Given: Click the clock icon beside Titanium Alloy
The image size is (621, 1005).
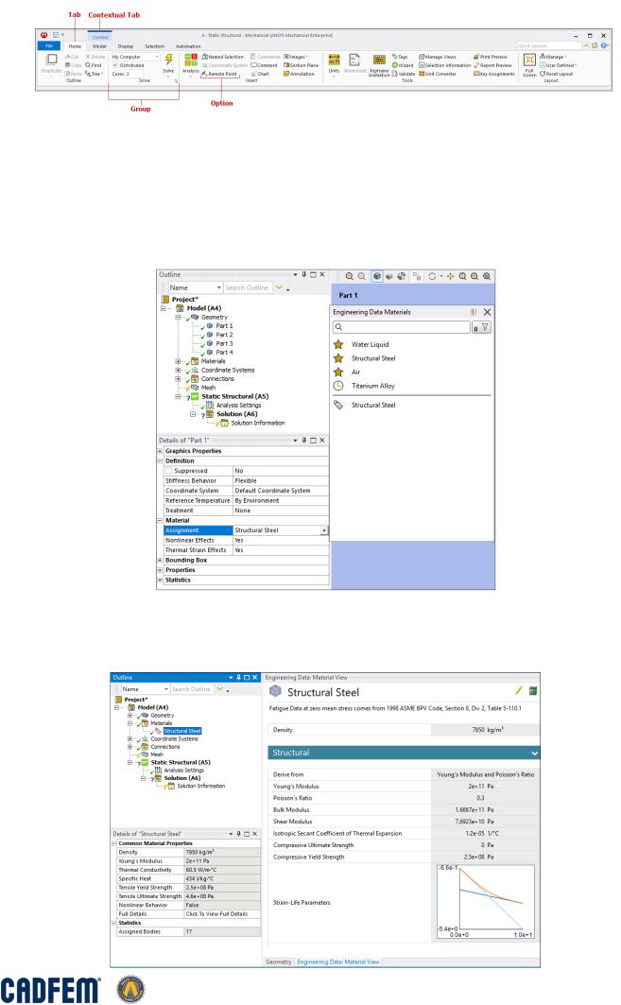Looking at the screenshot, I should tap(338, 386).
